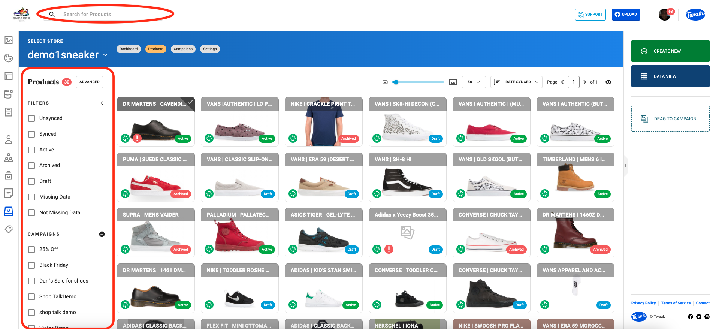Open the Nike Crackle Print T product card

[x=324, y=121]
